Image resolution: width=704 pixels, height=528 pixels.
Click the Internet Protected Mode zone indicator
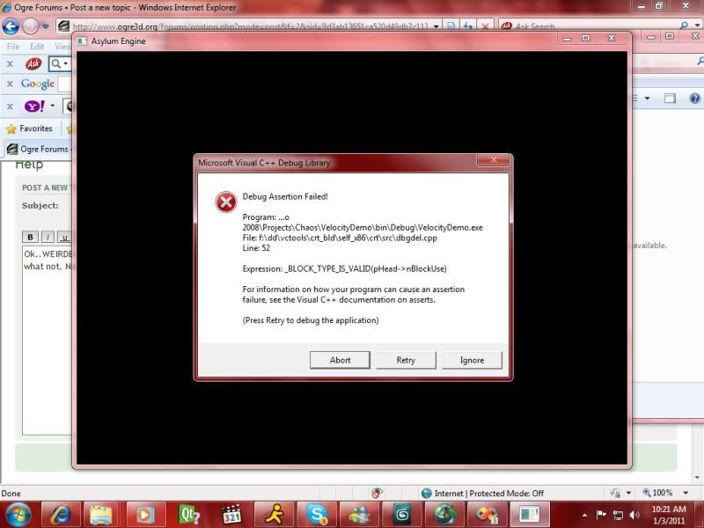pos(483,494)
